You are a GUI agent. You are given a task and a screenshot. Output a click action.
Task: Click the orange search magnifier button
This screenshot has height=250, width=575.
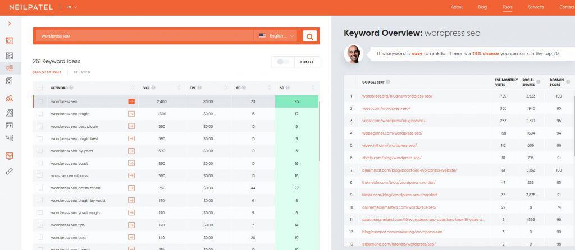click(310, 36)
